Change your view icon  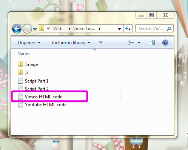click(131, 43)
